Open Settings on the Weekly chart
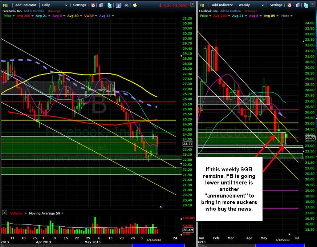Screen dimensions: 317x247 (x=276, y=5)
